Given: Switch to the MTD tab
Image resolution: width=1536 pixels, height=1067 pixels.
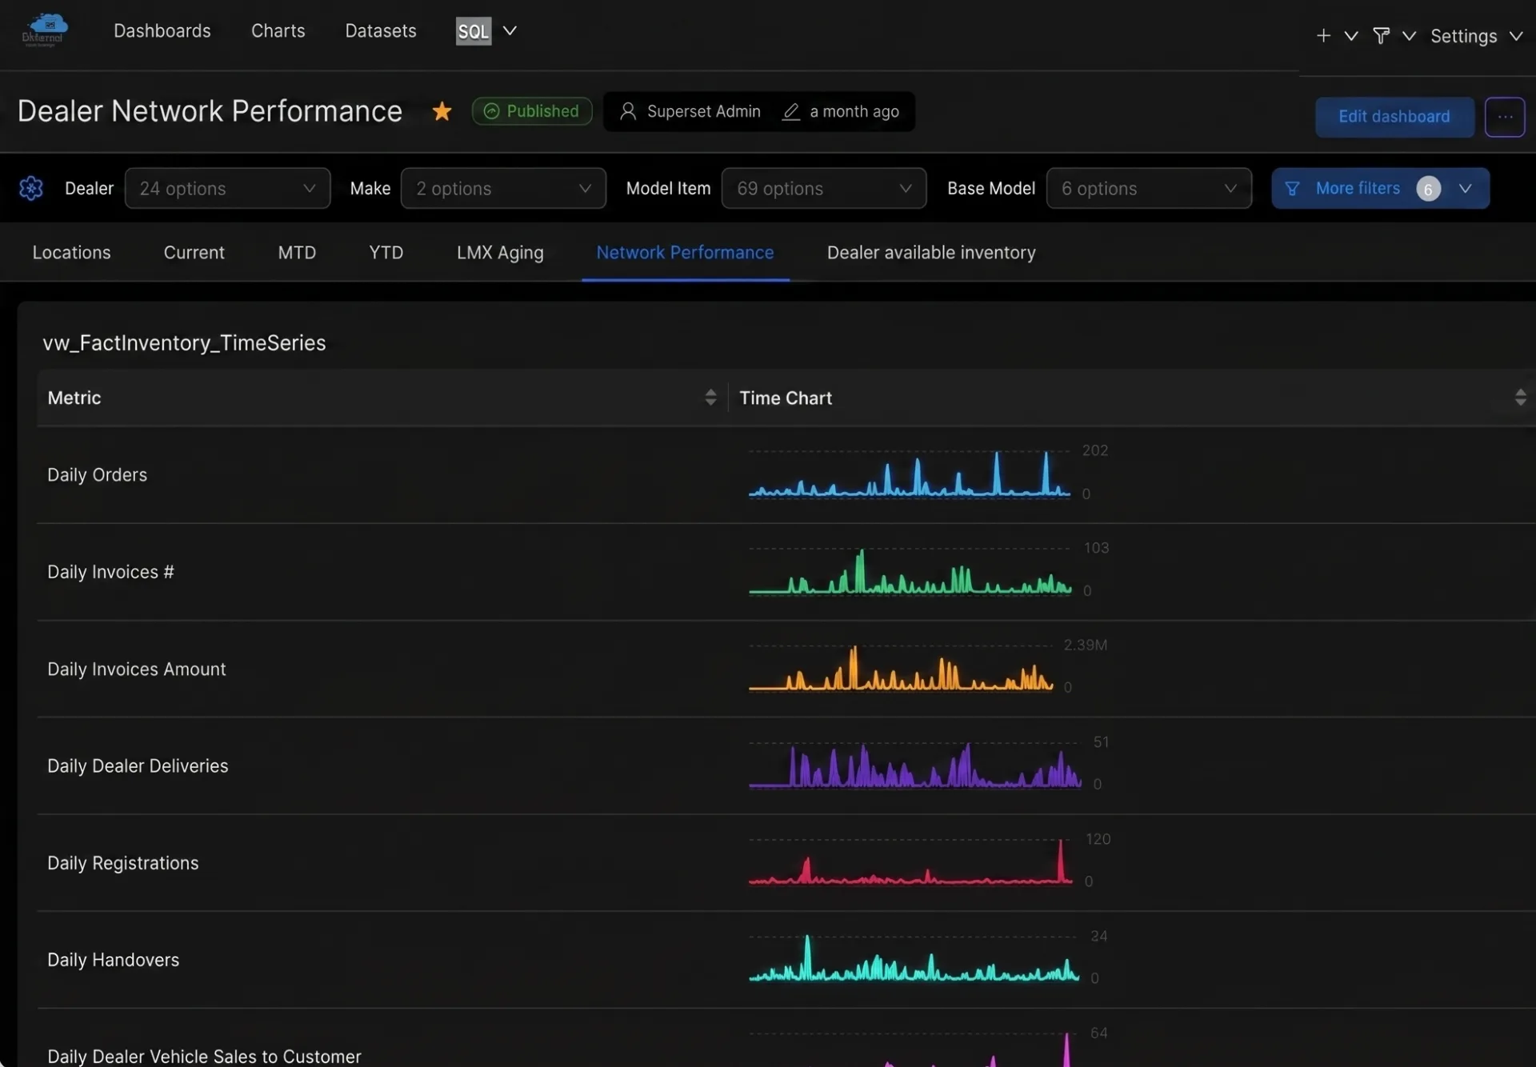Looking at the screenshot, I should (x=297, y=252).
